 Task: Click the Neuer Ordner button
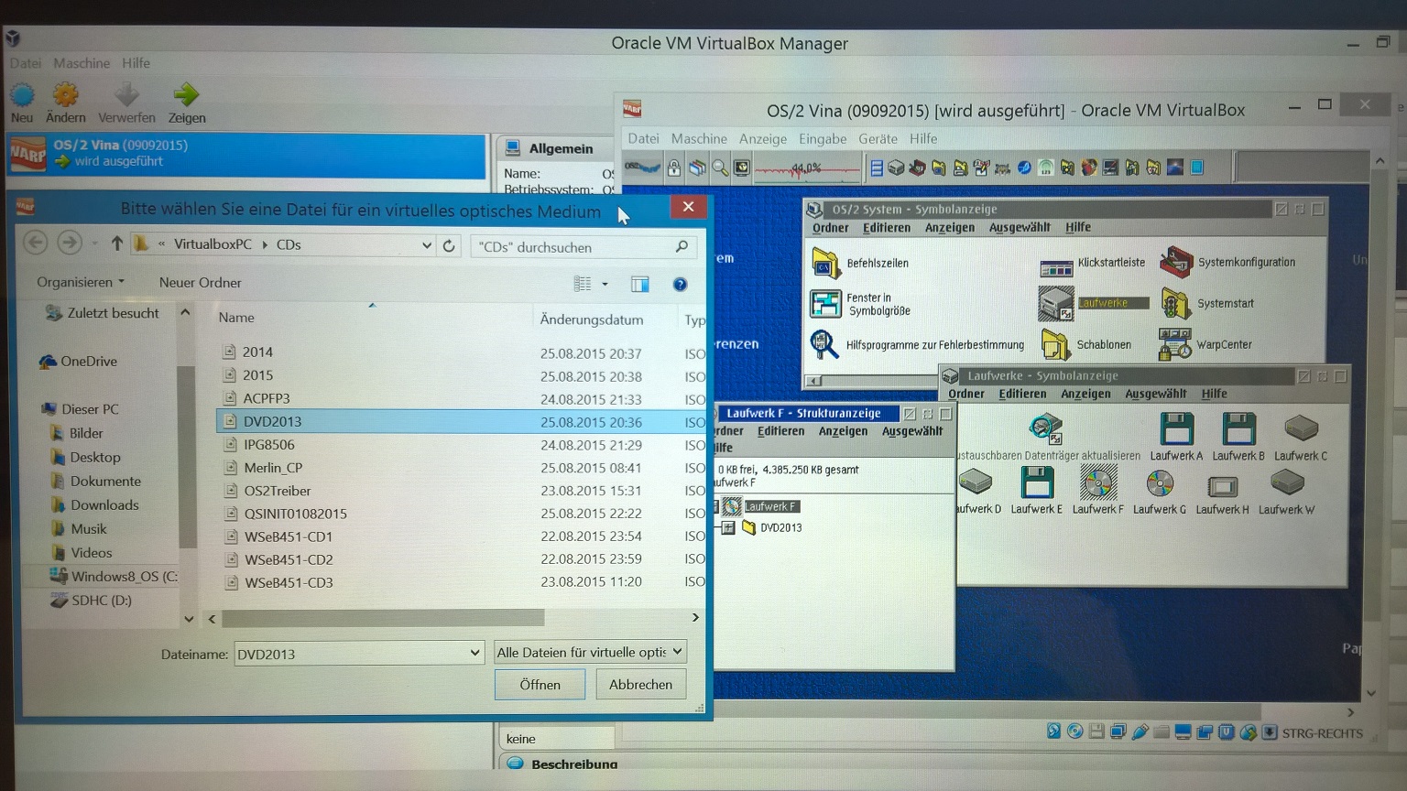[x=201, y=282]
